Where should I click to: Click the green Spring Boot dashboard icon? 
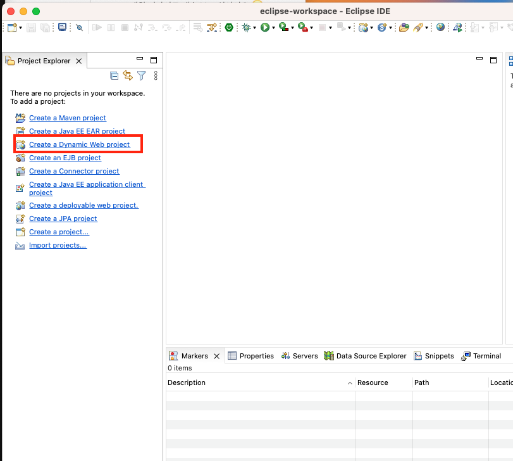(229, 27)
